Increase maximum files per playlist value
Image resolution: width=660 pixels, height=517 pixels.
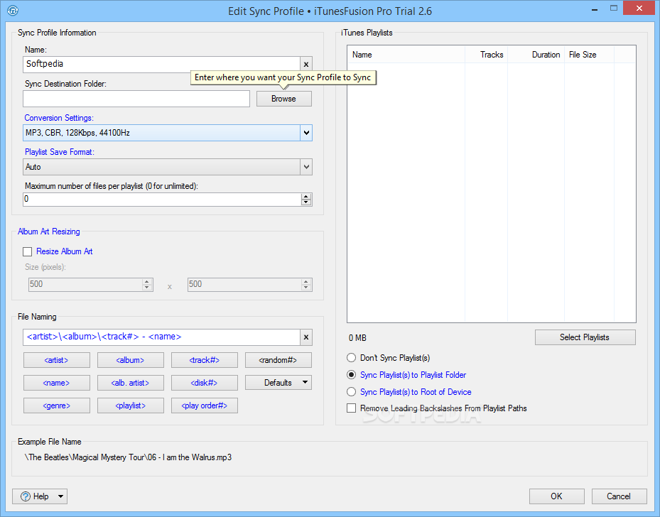306,197
